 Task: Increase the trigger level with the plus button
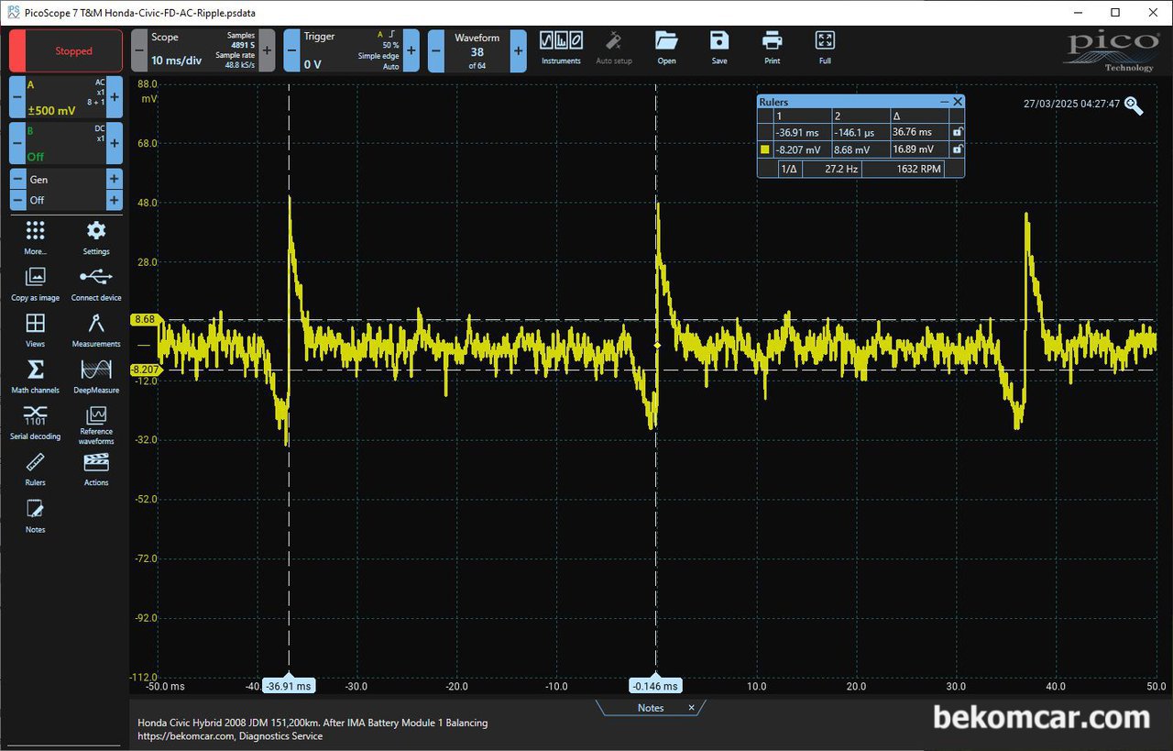coord(411,50)
